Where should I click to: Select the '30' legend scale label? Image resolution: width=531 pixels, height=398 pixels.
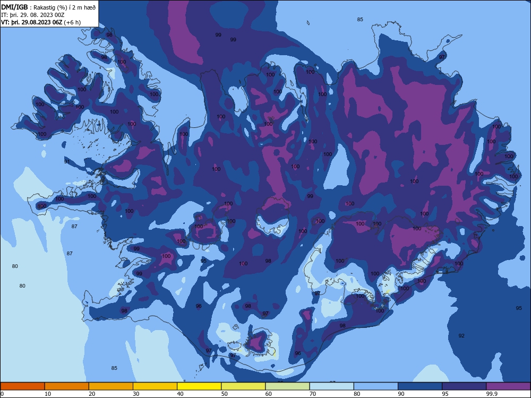tap(136, 394)
